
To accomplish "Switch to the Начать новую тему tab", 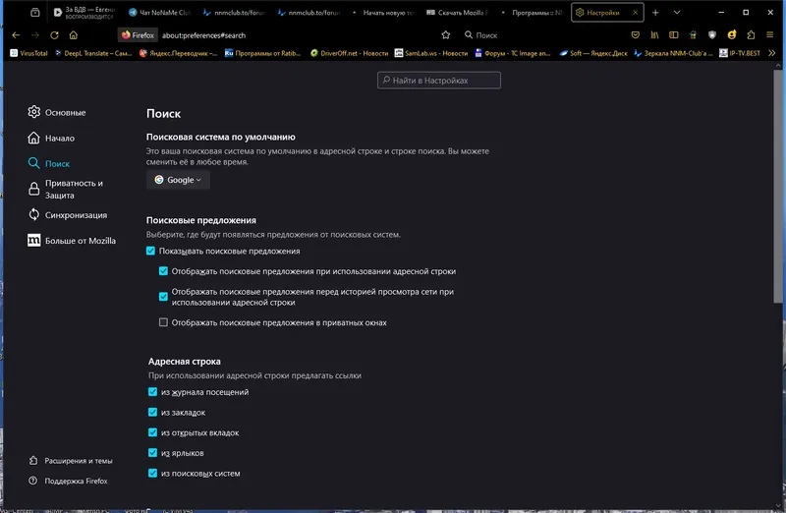I will [x=383, y=13].
